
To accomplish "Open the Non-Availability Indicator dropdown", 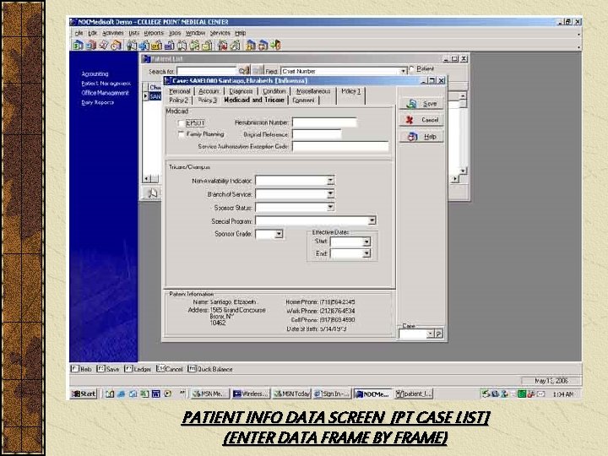I will 330,181.
